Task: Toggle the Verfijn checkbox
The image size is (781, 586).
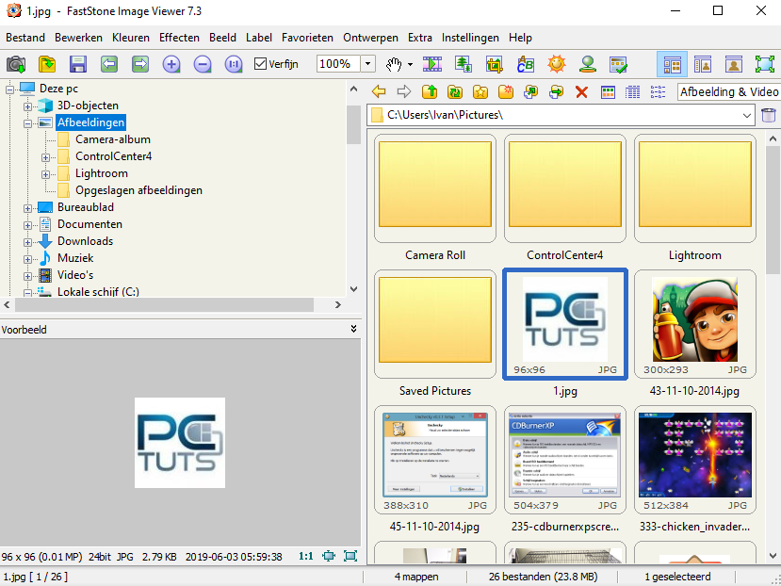Action: tap(262, 64)
